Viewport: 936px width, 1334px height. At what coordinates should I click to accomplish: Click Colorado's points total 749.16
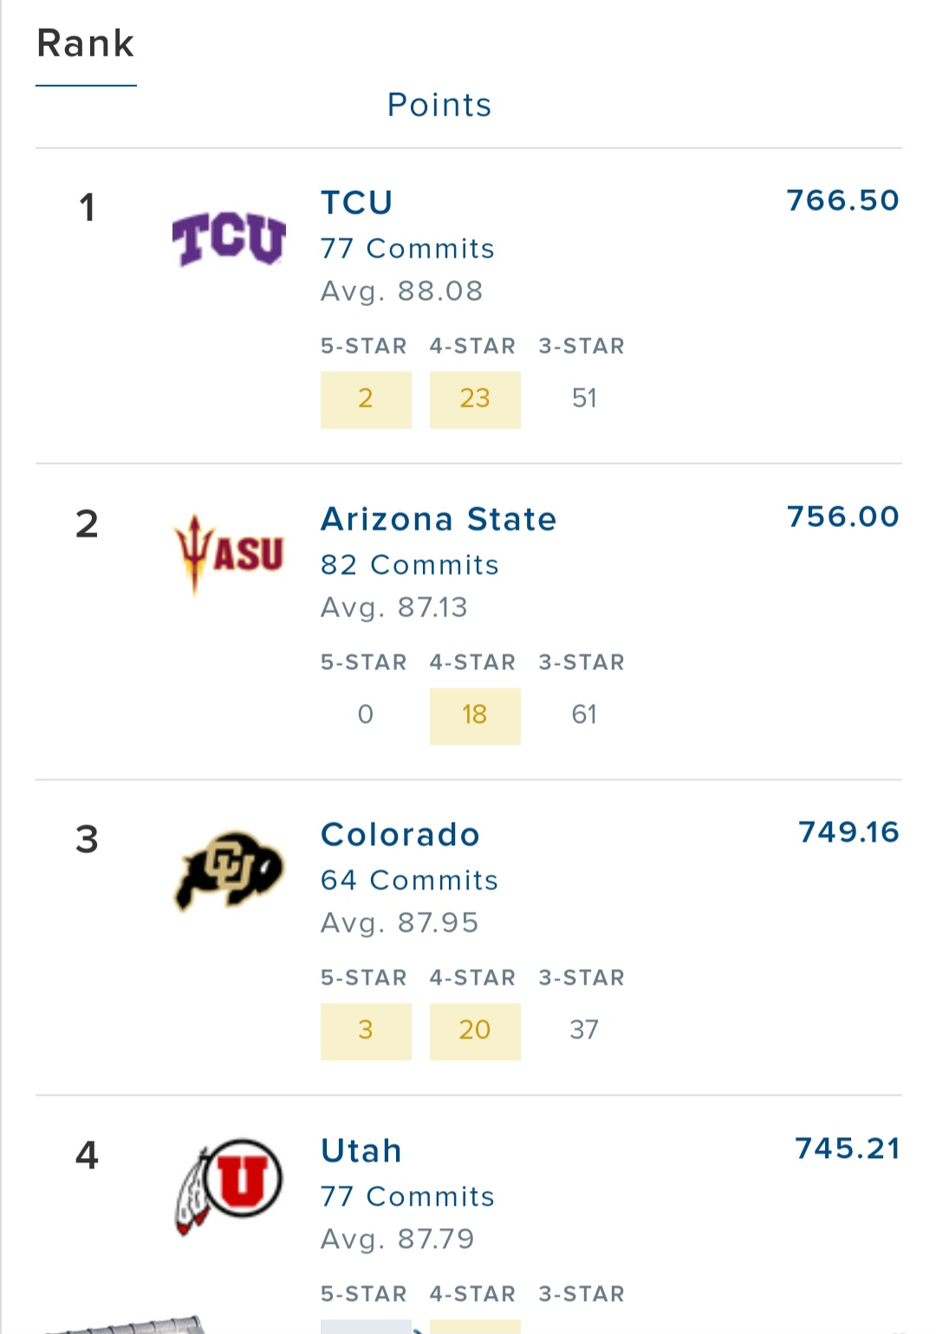(848, 832)
